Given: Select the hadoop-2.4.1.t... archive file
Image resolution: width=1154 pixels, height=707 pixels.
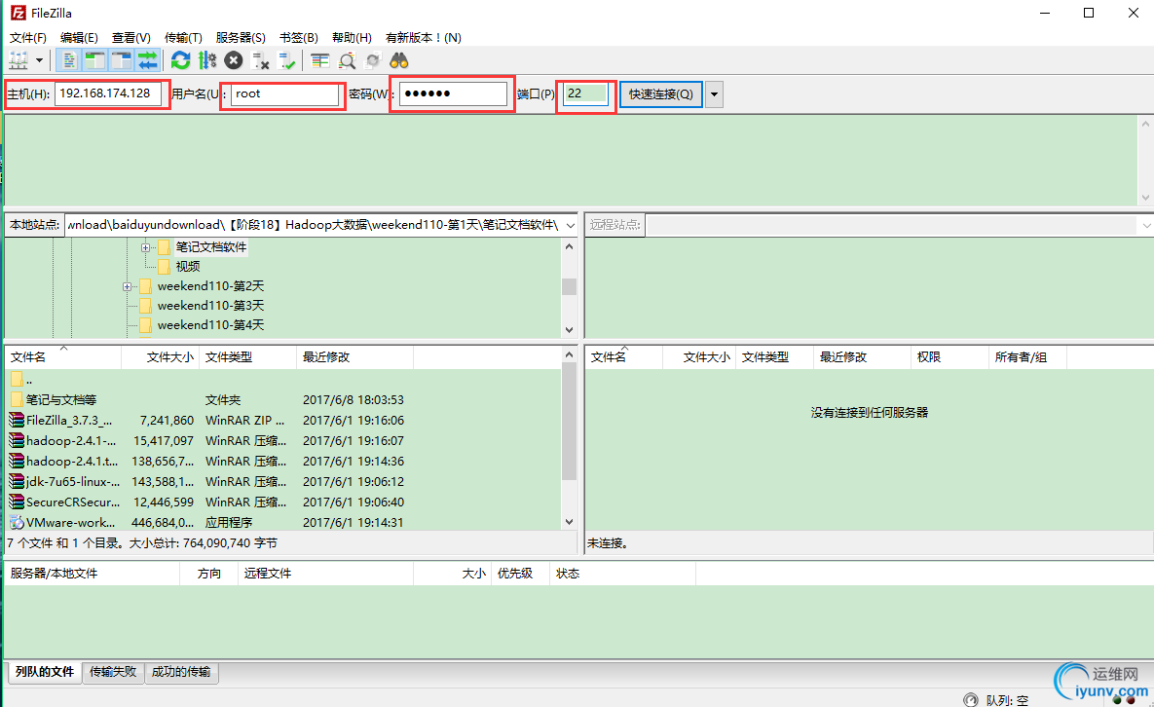Looking at the screenshot, I should 283,462.
